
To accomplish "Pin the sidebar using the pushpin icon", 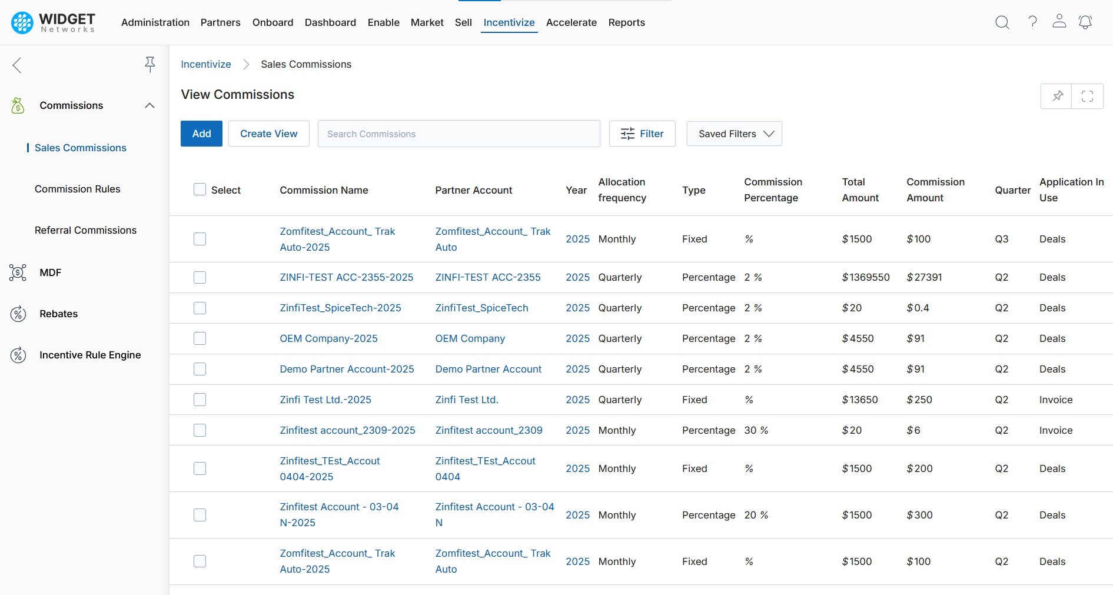I will click(x=150, y=64).
